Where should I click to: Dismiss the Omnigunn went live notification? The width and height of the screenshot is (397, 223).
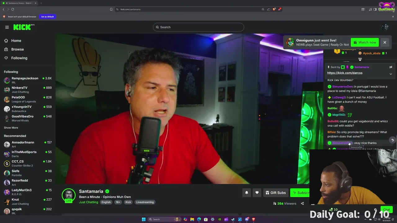pyautogui.click(x=385, y=42)
